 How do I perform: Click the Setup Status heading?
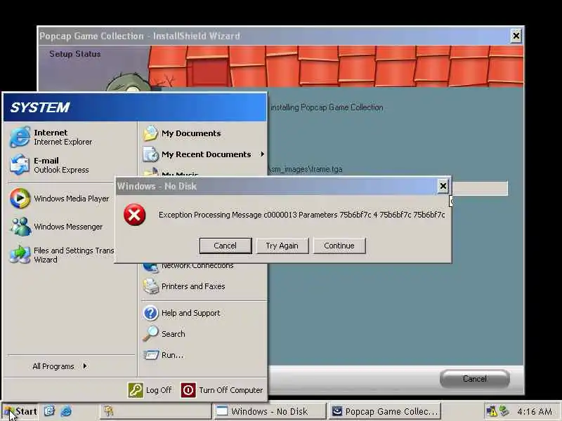tap(75, 54)
